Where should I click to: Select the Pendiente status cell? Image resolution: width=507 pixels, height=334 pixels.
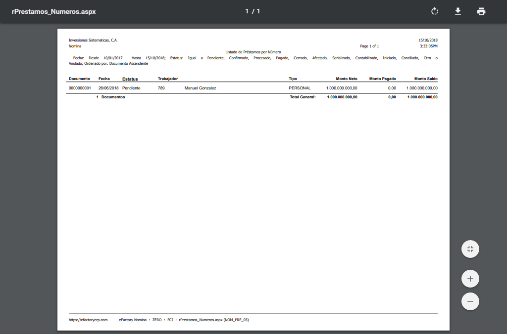(x=131, y=88)
